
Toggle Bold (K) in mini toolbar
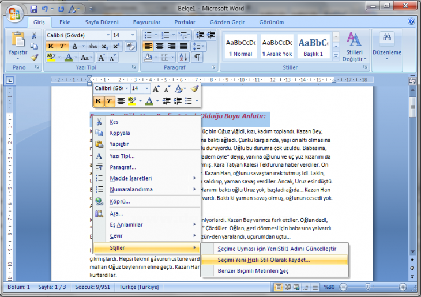pos(99,101)
